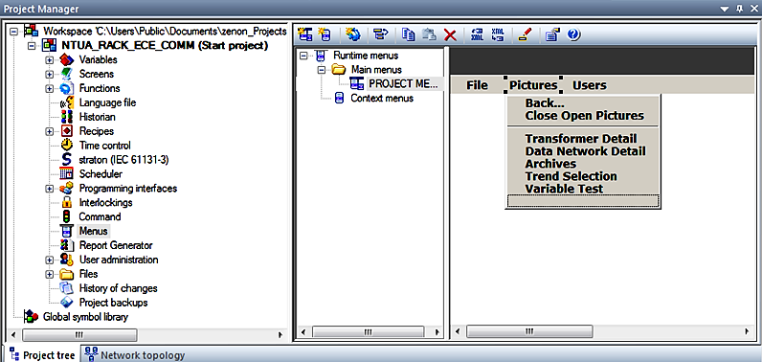Screen dimensions: 762x362
Task: Click the Report Generator icon
Action: click(67, 245)
